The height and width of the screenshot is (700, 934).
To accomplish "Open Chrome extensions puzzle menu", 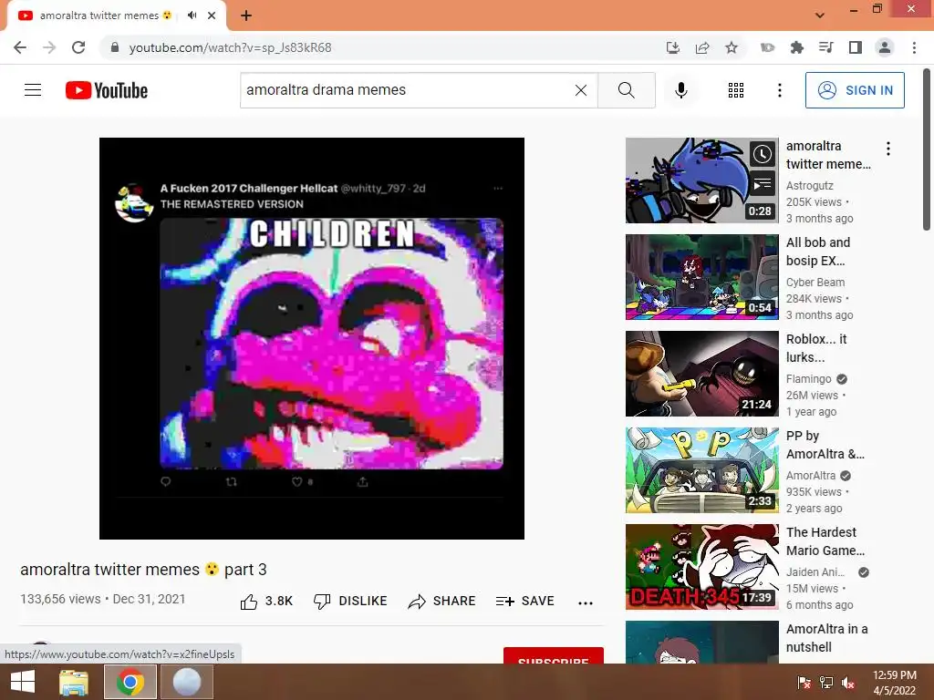I will 797,47.
